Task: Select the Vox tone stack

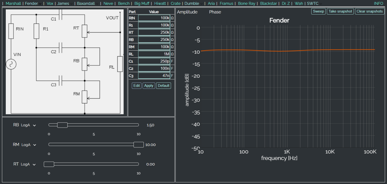Action: [x=50, y=4]
